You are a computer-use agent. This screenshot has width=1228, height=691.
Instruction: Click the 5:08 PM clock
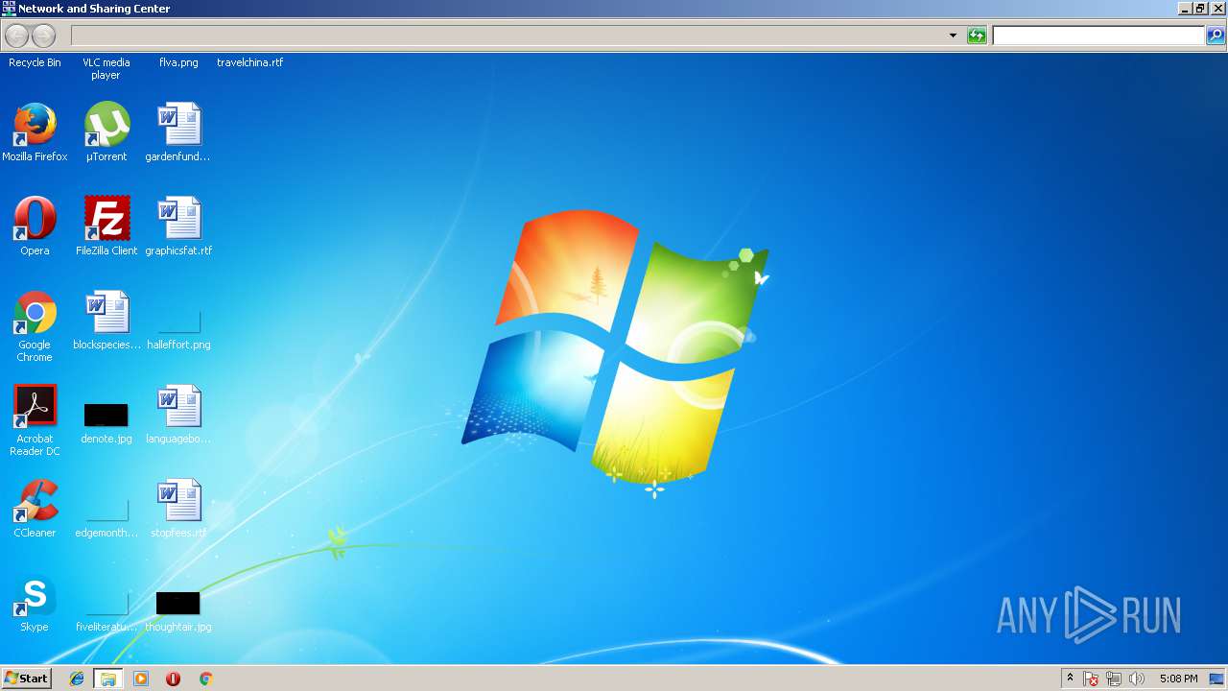1178,679
